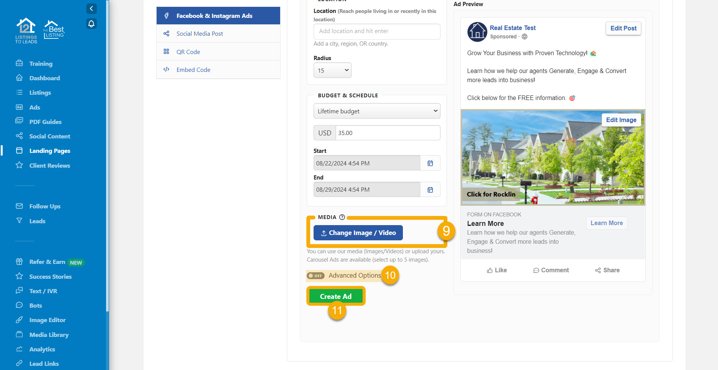The height and width of the screenshot is (370, 718).
Task: Expand the Lifetime budget dropdown
Action: tap(377, 111)
